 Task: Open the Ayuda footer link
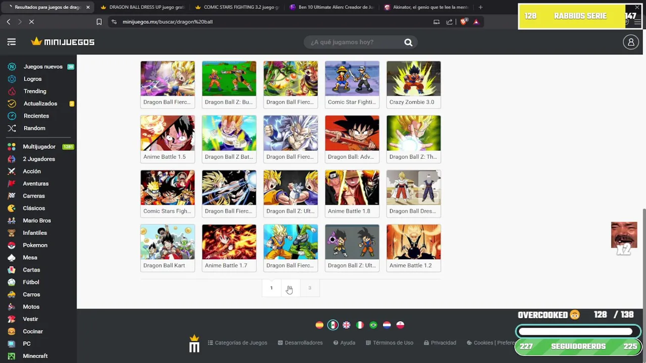pyautogui.click(x=344, y=343)
